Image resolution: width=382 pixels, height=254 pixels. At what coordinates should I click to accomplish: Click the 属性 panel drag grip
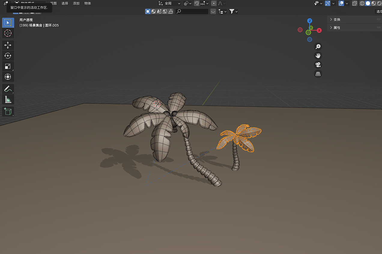click(378, 28)
